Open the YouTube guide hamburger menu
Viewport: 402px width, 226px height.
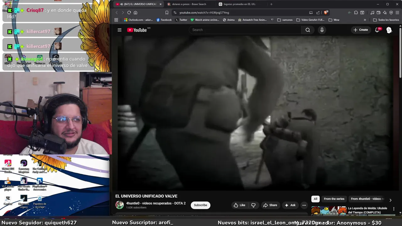(x=119, y=30)
